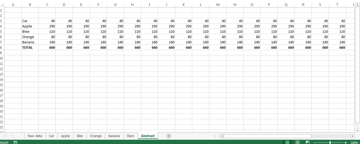Image resolution: width=360 pixels, height=144 pixels.
Task: Select the 'Car' label cell
Action: coord(30,21)
